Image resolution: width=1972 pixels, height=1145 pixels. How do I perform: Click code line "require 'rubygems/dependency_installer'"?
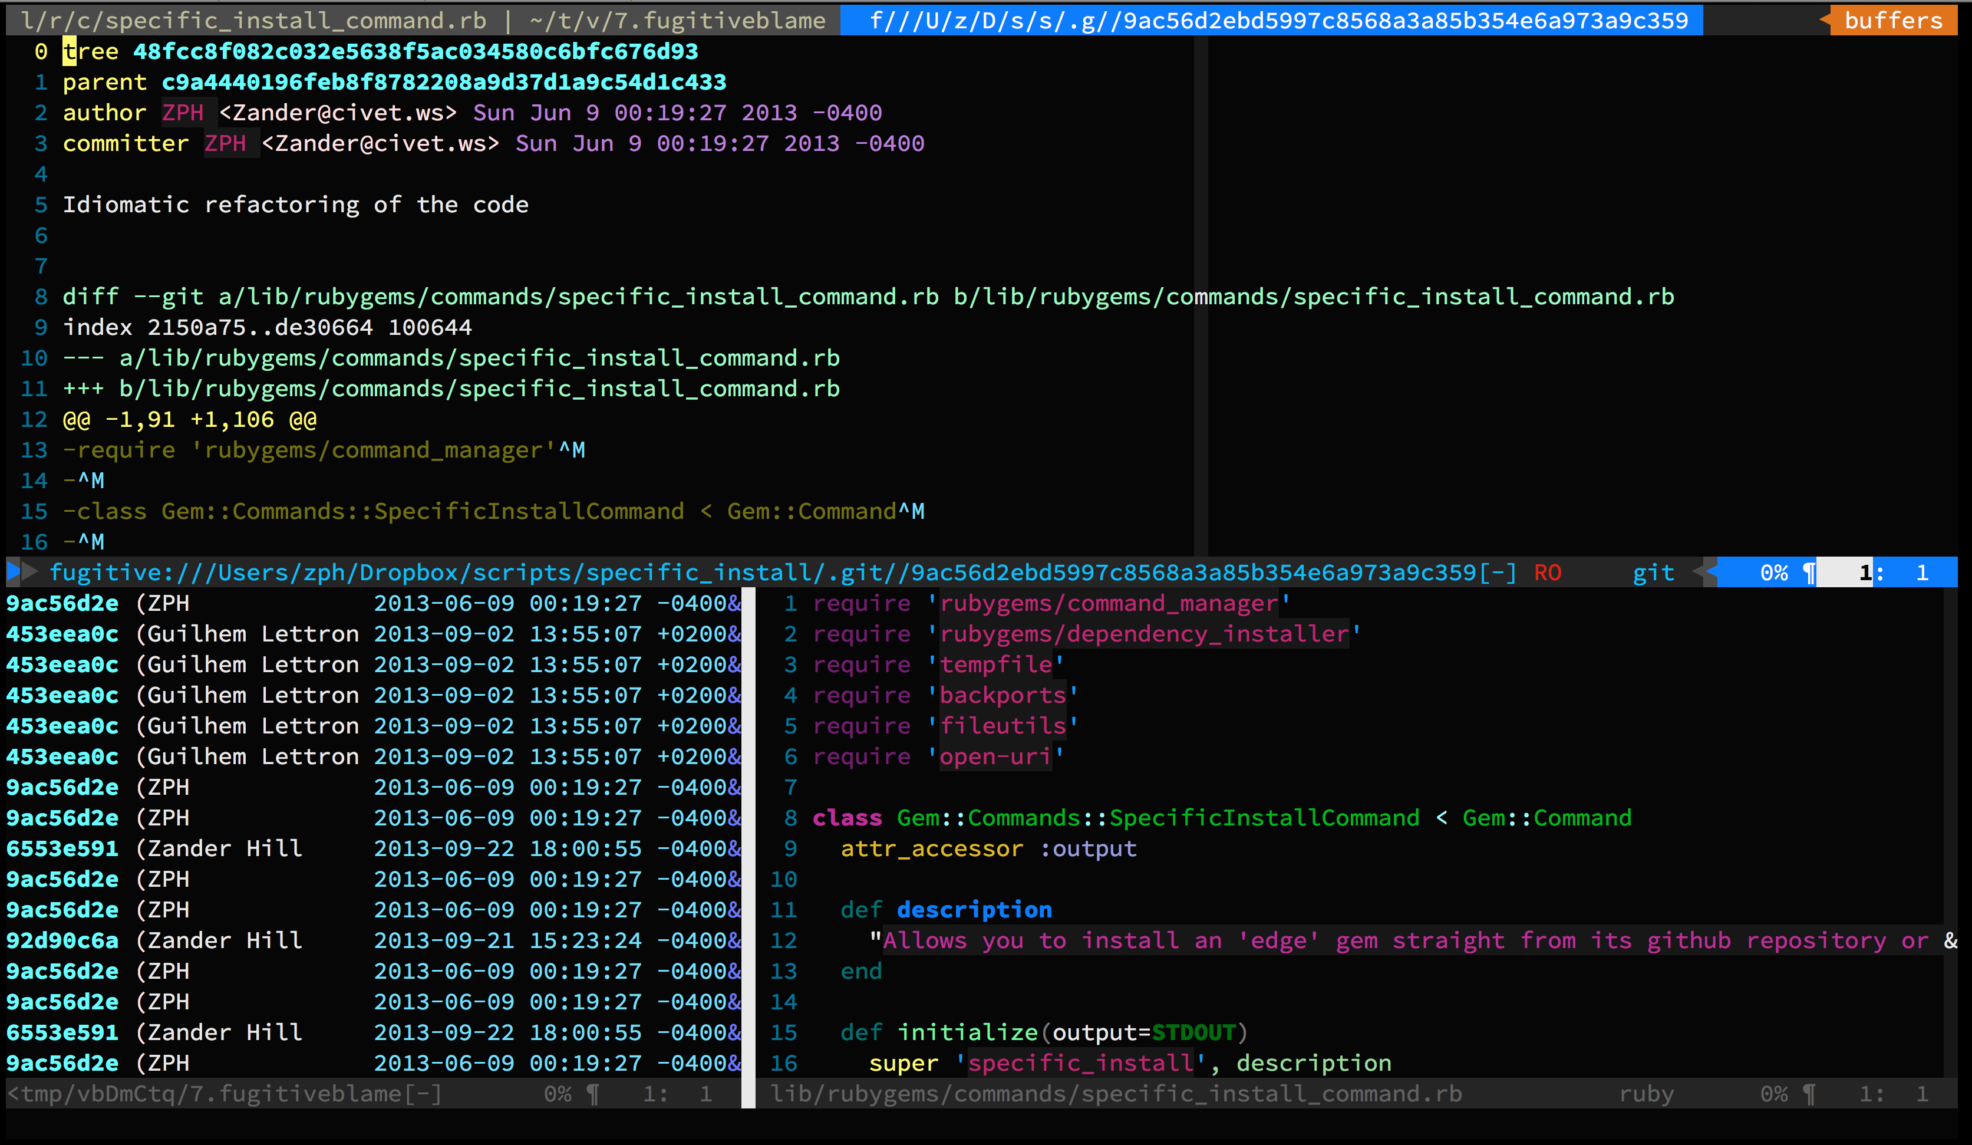click(x=1087, y=634)
